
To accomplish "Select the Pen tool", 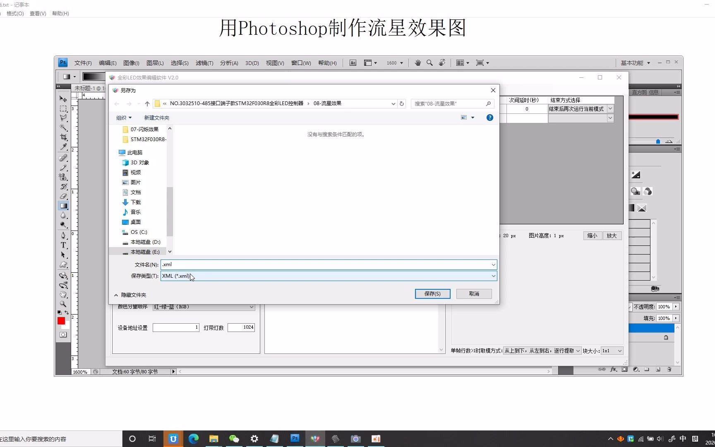I will [x=63, y=236].
